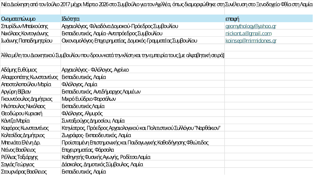This screenshot has height=175, width=313.
Task: Open the geomythology@yahoo.gr email link
Action: tap(251, 26)
